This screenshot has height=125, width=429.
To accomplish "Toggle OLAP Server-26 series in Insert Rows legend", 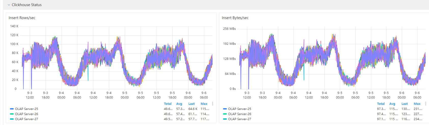I will tap(26, 114).
